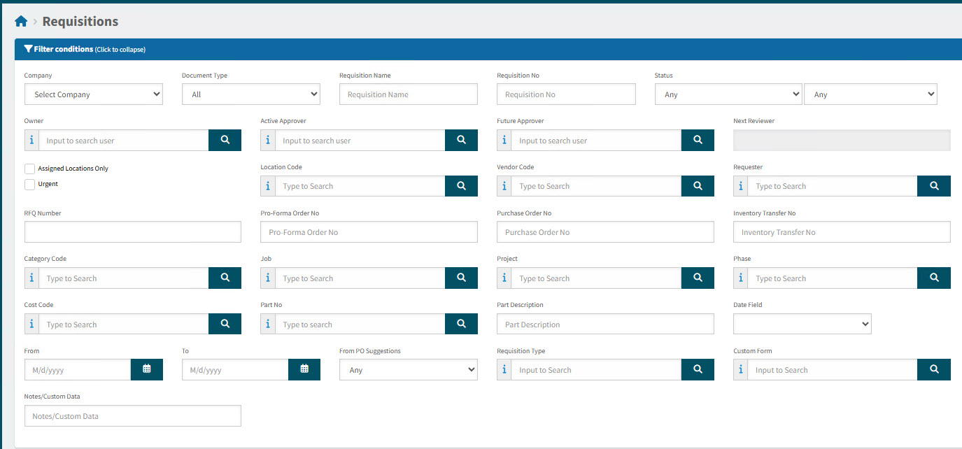Click the search icon next to Owner field

(225, 140)
